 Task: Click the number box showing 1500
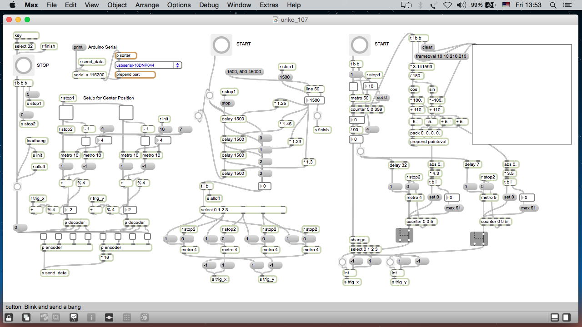click(314, 100)
